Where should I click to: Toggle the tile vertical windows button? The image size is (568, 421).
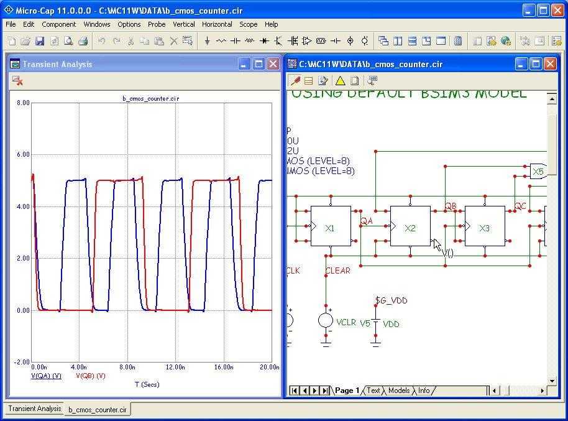point(398,41)
